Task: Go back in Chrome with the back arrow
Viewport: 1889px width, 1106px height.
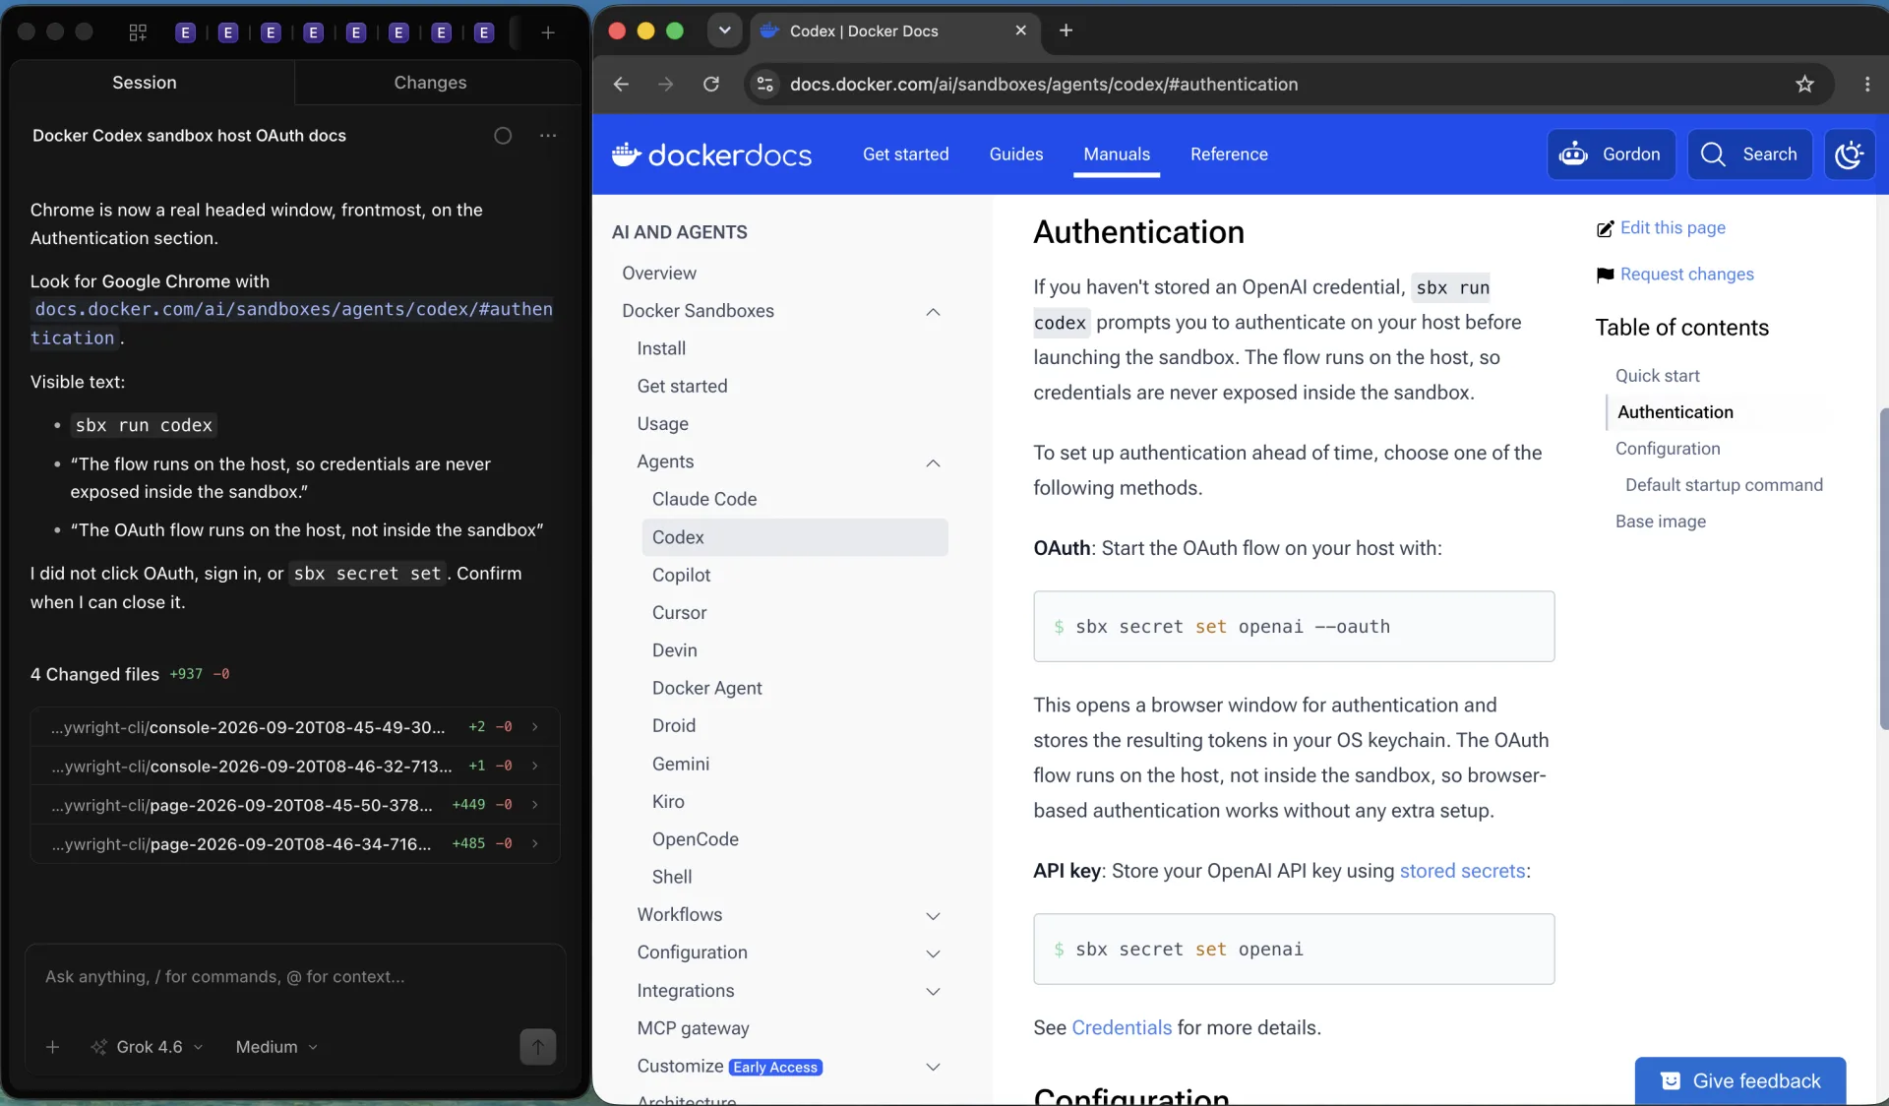Action: (621, 85)
